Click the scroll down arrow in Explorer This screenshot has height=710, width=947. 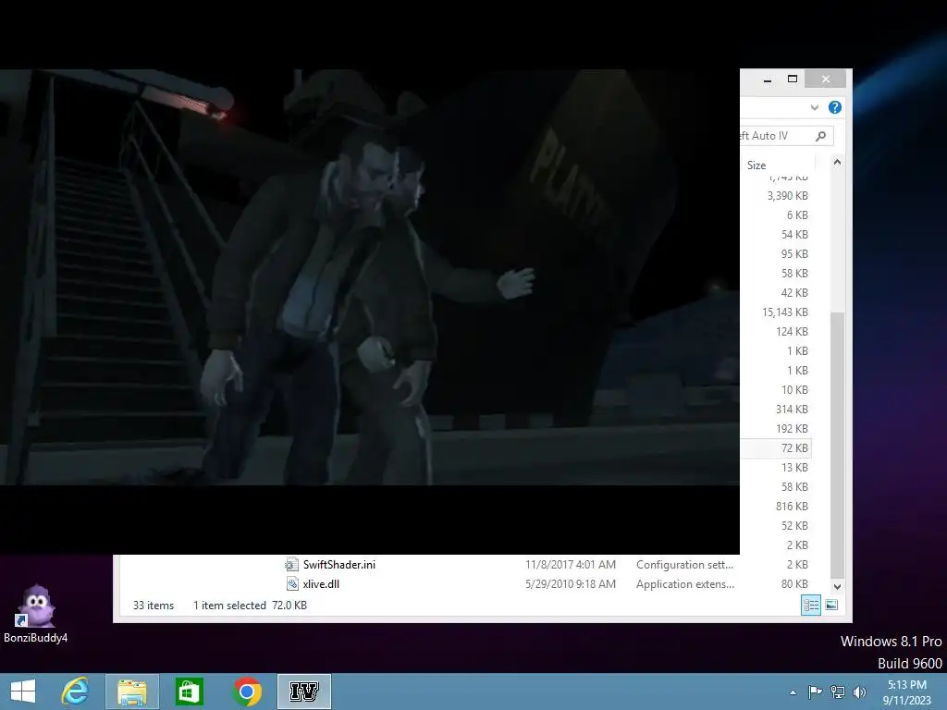click(x=837, y=586)
